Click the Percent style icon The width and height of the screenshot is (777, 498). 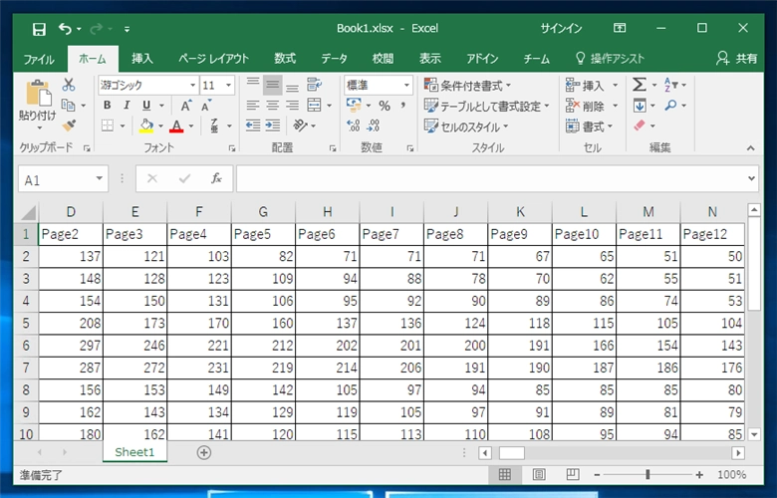click(x=385, y=106)
